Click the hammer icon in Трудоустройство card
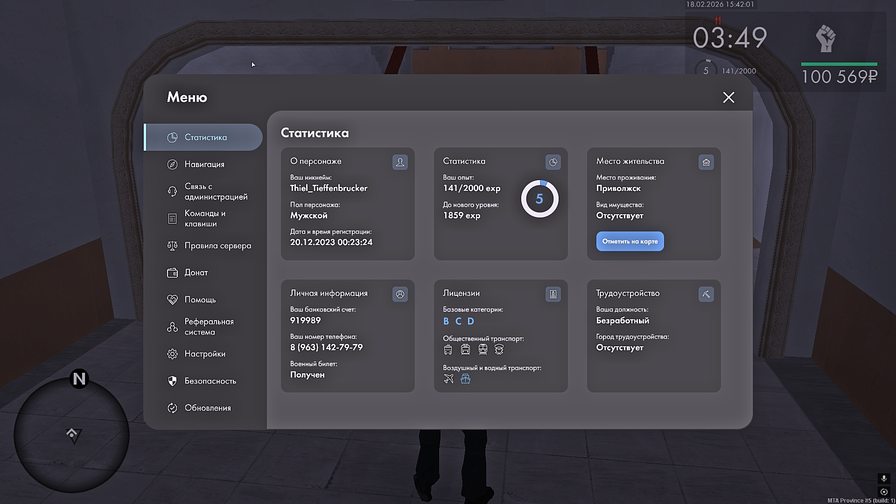Screen dimensions: 896x504 coord(706,294)
